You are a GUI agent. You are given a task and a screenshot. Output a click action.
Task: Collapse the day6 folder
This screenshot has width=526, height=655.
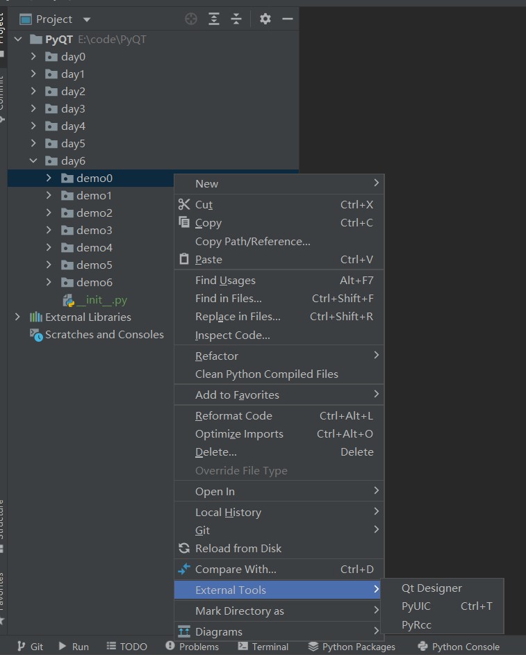[x=33, y=161]
